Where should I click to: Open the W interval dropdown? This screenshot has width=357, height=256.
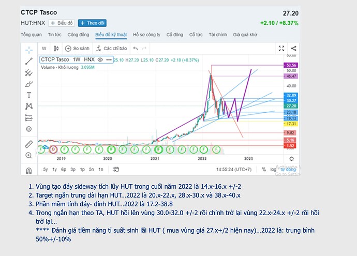point(44,49)
